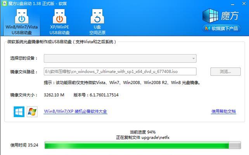Open the Win8/Win7/XP 装机必备软件大全 link

pyautogui.click(x=76, y=111)
